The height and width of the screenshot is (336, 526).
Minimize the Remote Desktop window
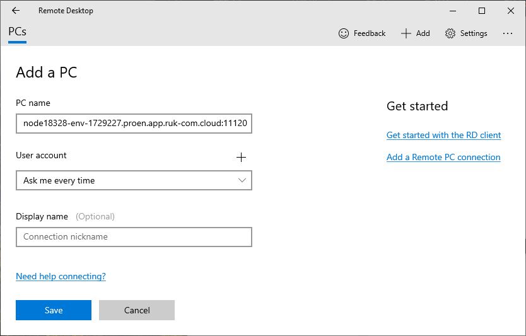453,11
